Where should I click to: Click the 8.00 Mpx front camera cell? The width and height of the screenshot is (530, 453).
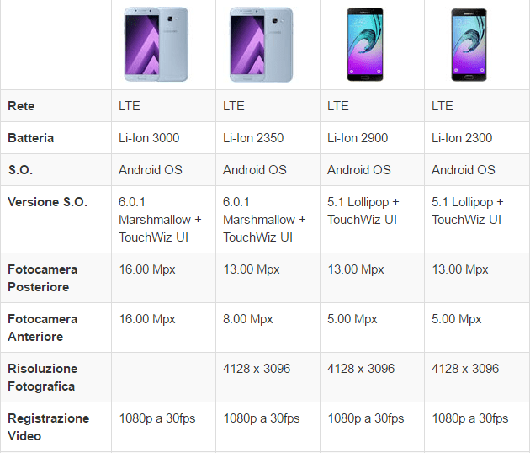(248, 319)
